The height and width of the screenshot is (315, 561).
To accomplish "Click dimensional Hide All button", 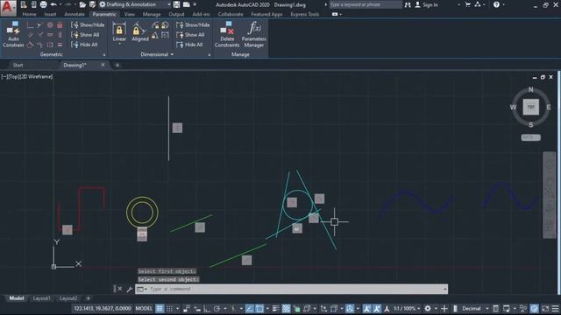I will (189, 45).
